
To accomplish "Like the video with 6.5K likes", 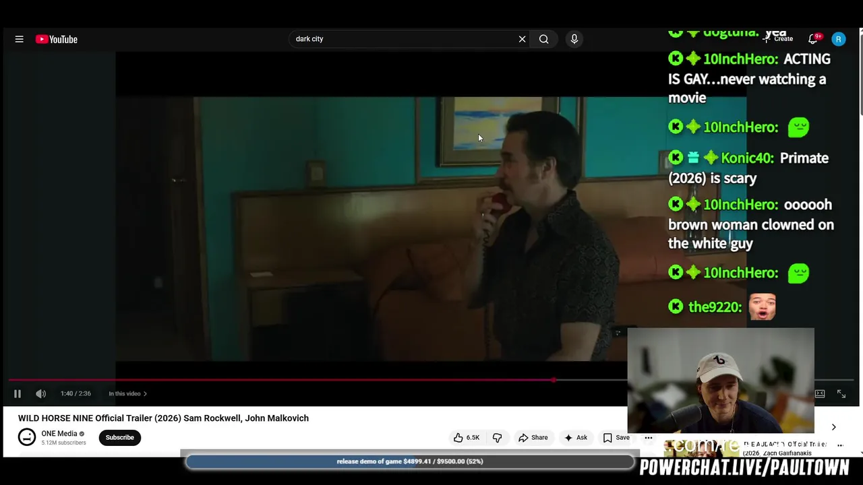I will (x=467, y=437).
